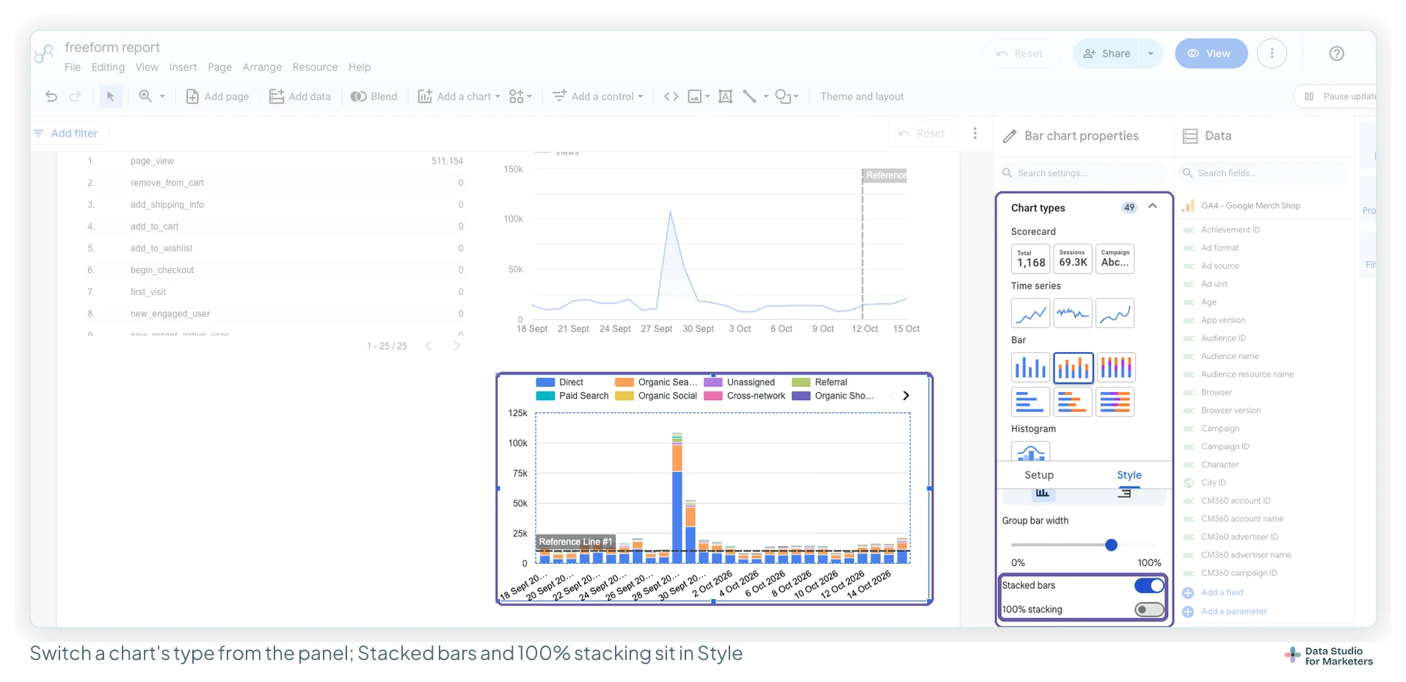Expand the Add a control dropdown

[641, 96]
